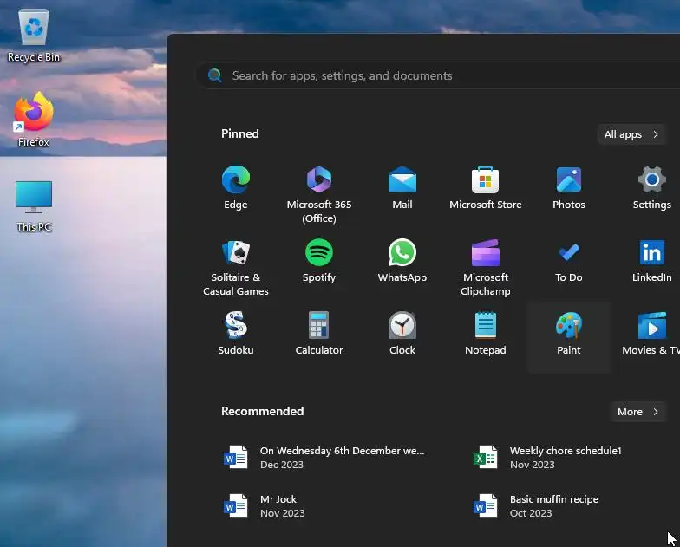Viewport: 680px width, 547px height.
Task: Open the Mail app
Action: click(x=402, y=187)
